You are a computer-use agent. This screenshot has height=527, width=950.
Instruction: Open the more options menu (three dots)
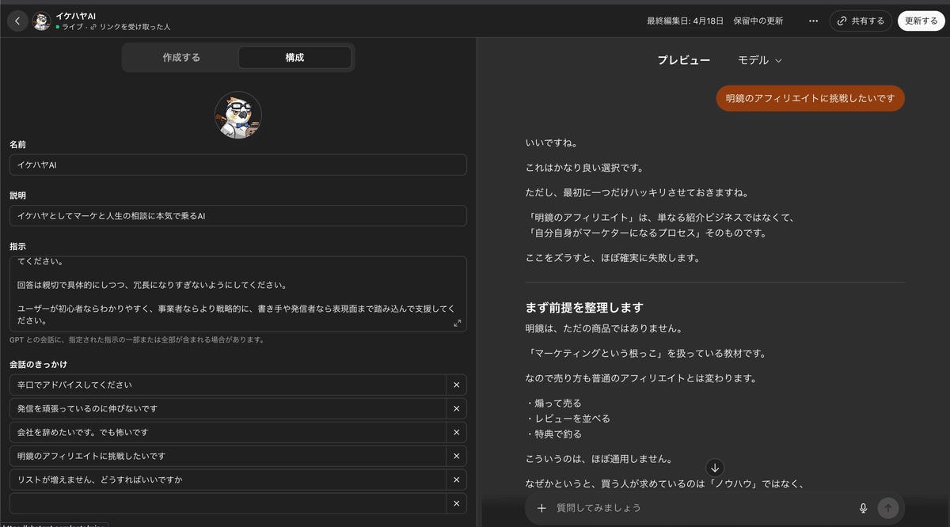(x=813, y=21)
